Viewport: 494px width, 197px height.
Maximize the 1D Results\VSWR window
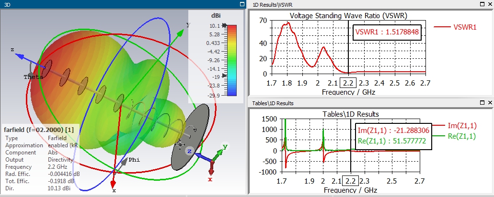click(483, 4)
